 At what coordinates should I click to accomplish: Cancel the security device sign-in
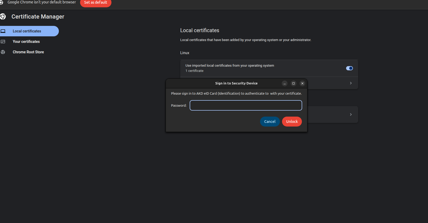pos(270,122)
